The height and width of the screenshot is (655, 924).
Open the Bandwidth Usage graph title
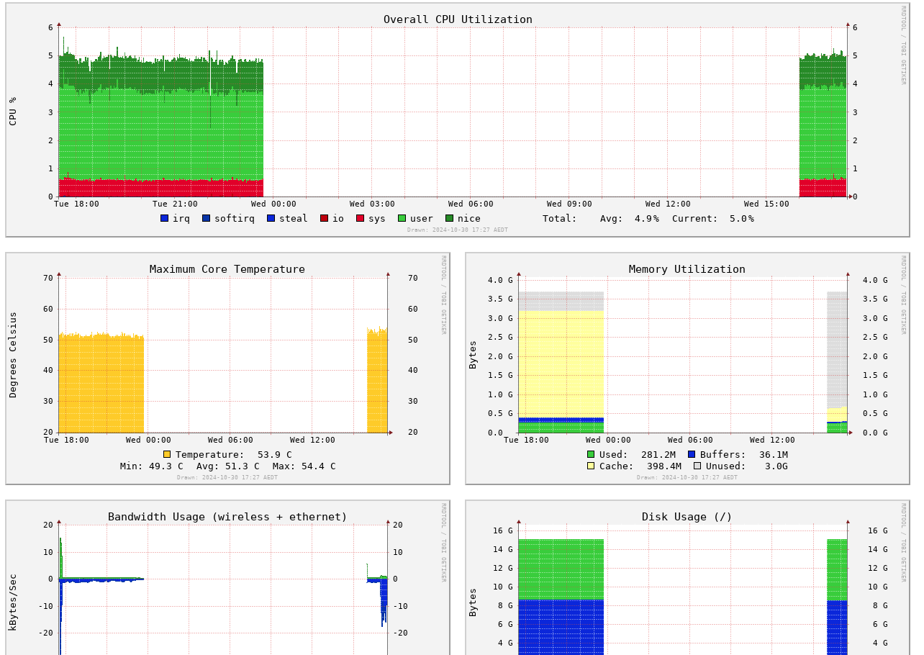click(227, 517)
